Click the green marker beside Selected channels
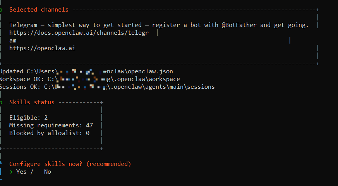 pyautogui.click(x=1, y=10)
